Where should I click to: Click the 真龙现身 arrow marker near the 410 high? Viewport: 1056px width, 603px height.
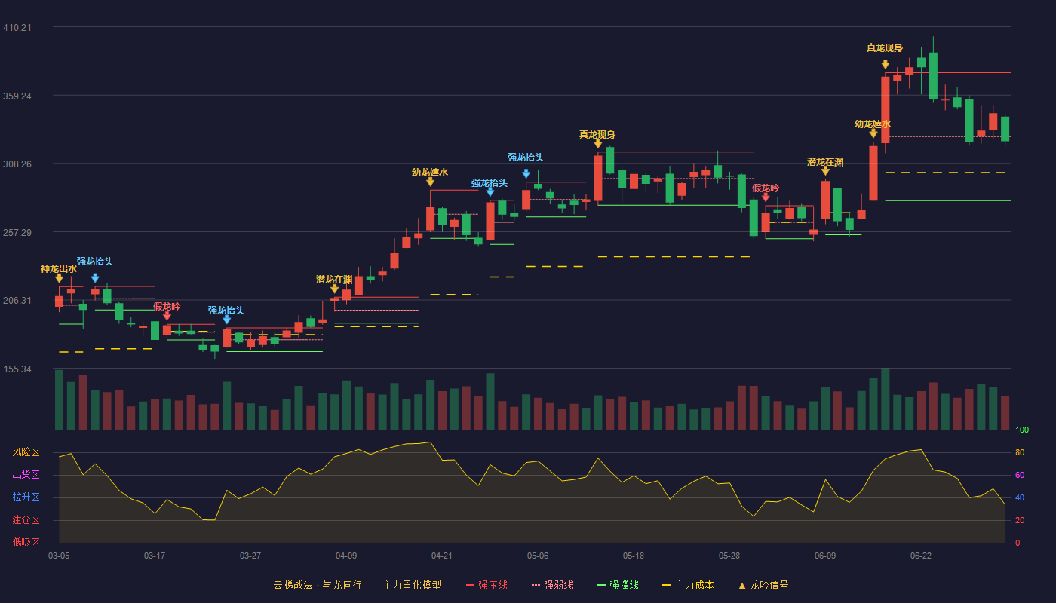click(x=885, y=65)
